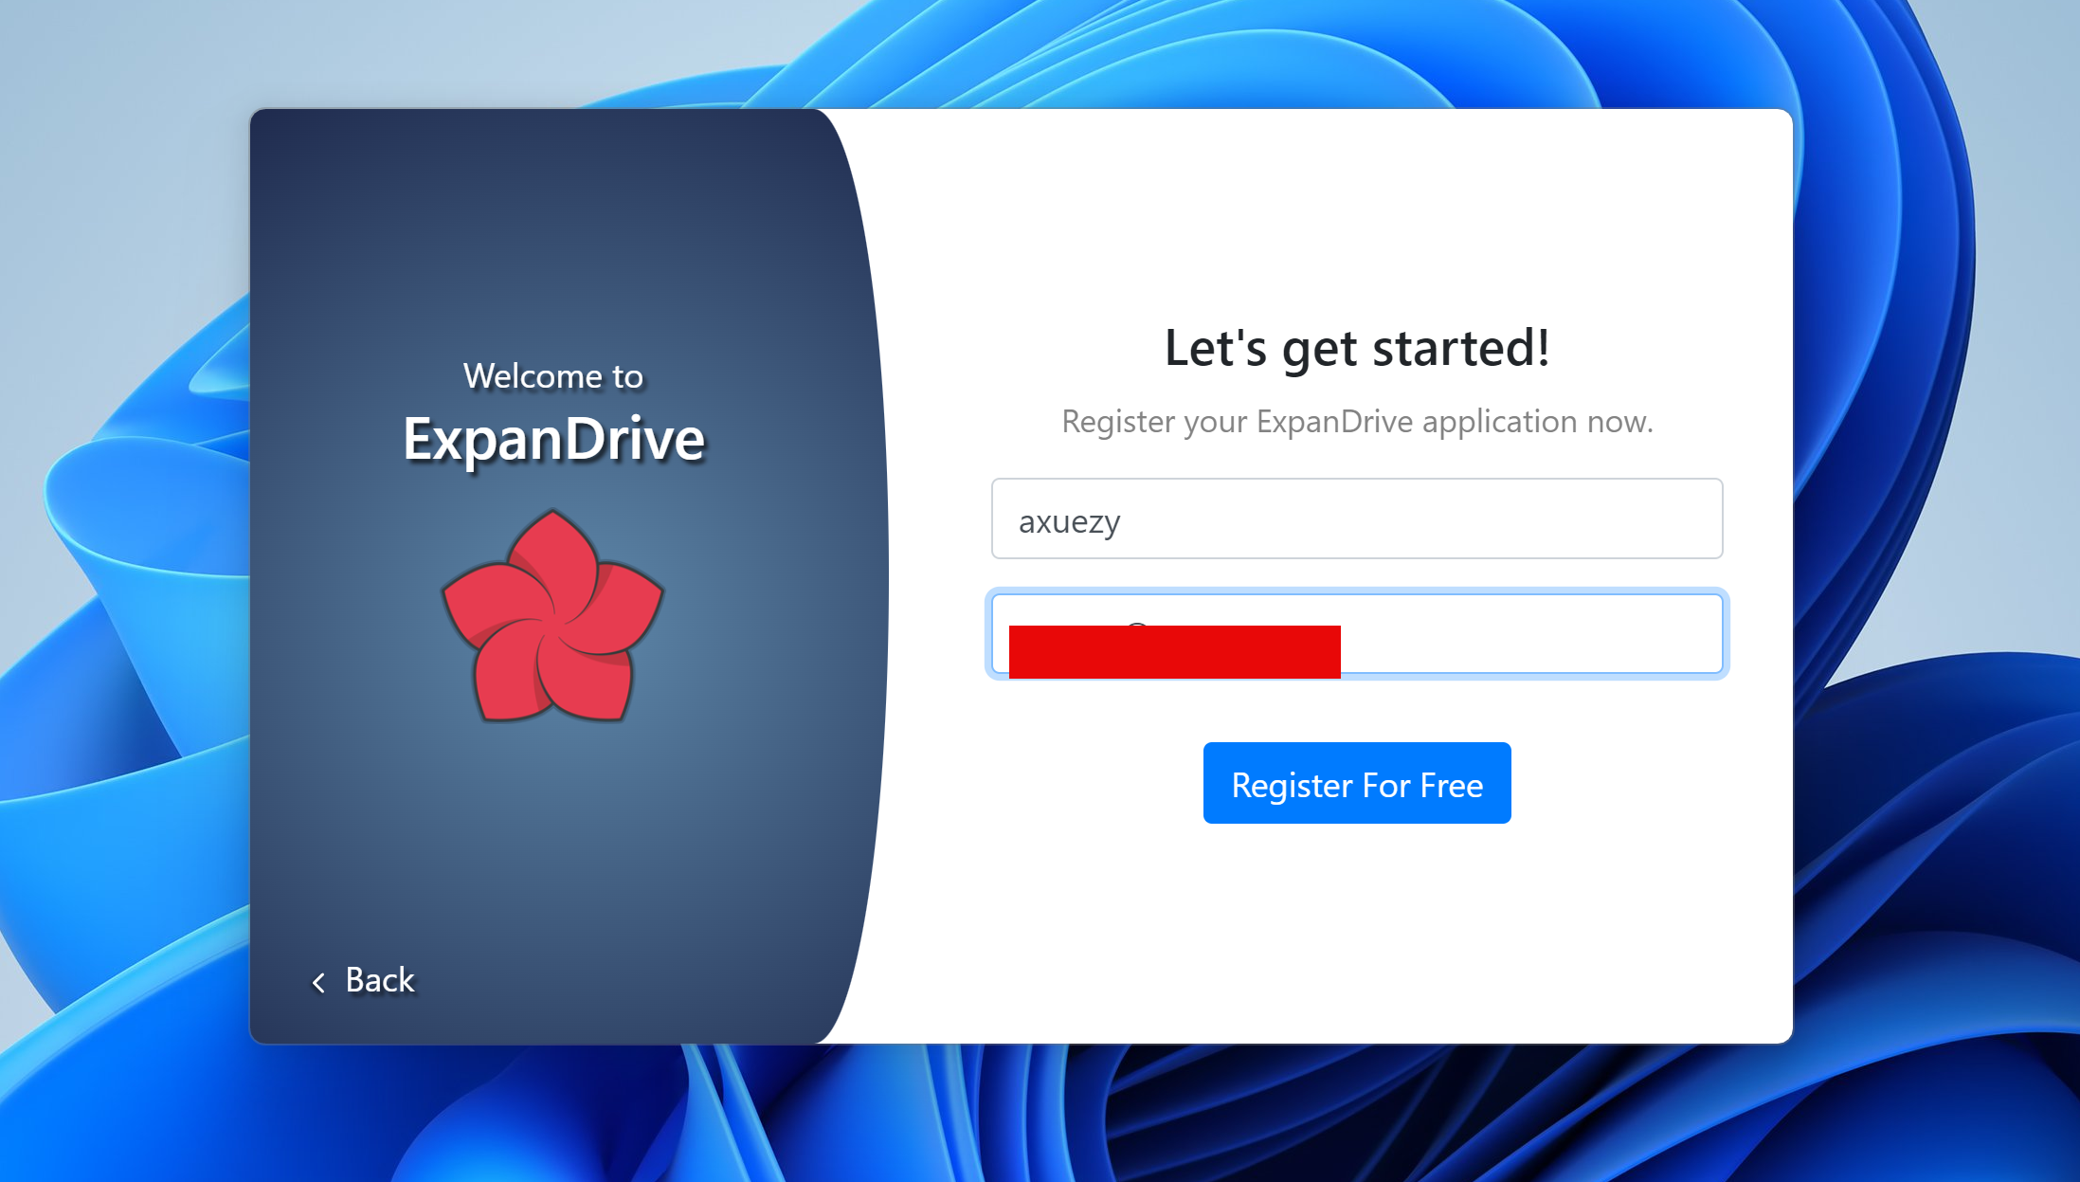The height and width of the screenshot is (1182, 2080).
Task: Click the dark blue panel below the logo
Action: coord(552,853)
